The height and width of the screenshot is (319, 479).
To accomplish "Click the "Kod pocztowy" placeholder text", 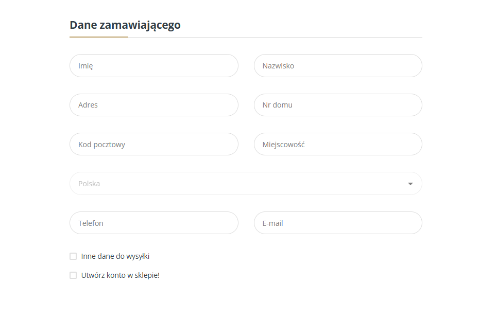I will coord(101,145).
